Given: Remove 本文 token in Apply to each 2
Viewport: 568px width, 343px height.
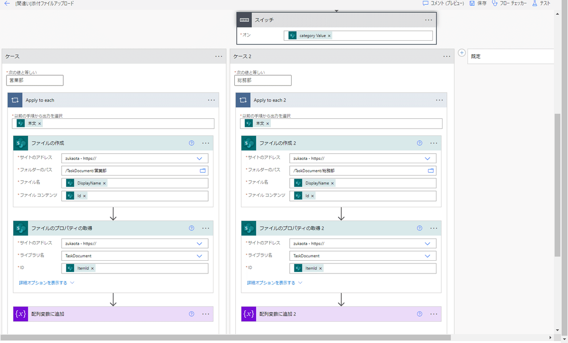Looking at the screenshot, I should (x=268, y=123).
